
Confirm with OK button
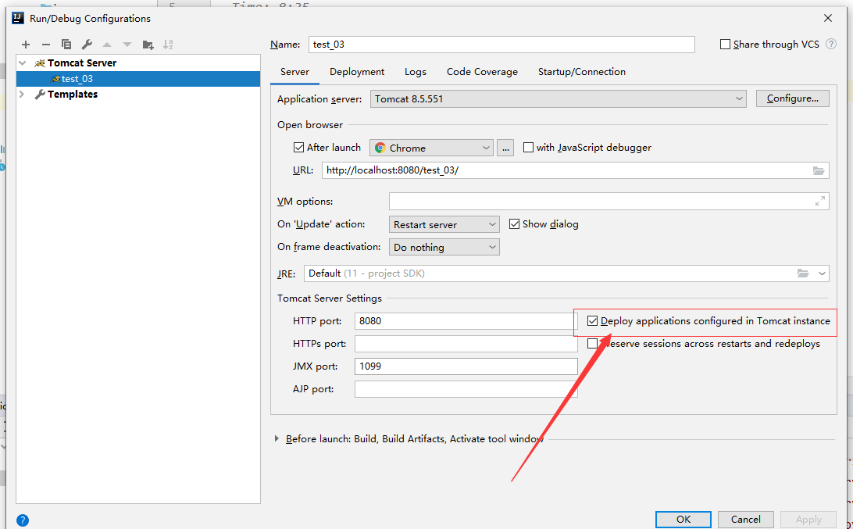(x=683, y=519)
